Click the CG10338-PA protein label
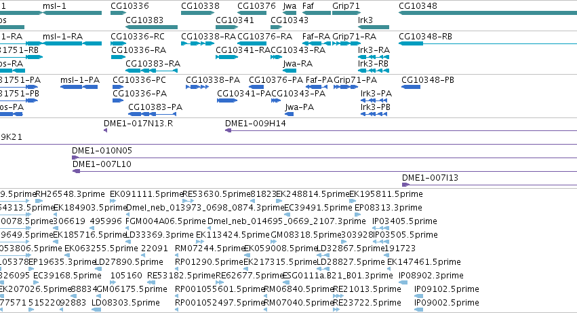 click(213, 80)
